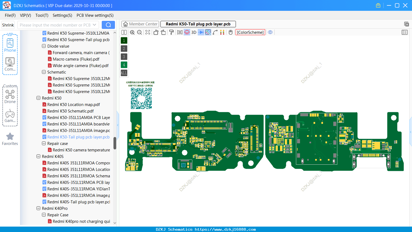Open the File(F) menu

pyautogui.click(x=10, y=15)
